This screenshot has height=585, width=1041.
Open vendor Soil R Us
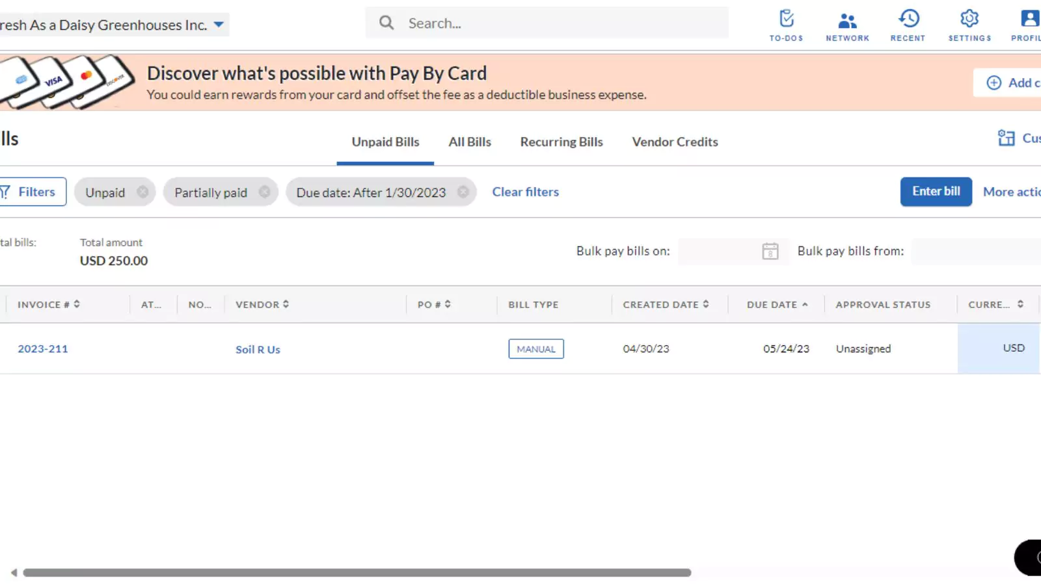click(x=258, y=349)
